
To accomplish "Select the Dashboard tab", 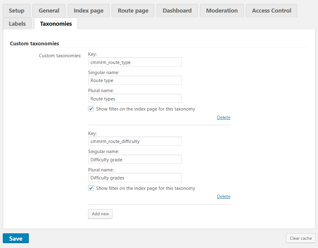I will (177, 11).
